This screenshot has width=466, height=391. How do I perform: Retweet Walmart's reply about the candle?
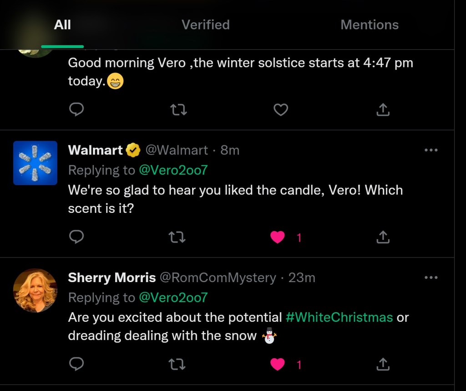(177, 237)
